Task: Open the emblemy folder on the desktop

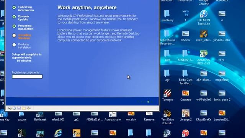Action: 167,14
